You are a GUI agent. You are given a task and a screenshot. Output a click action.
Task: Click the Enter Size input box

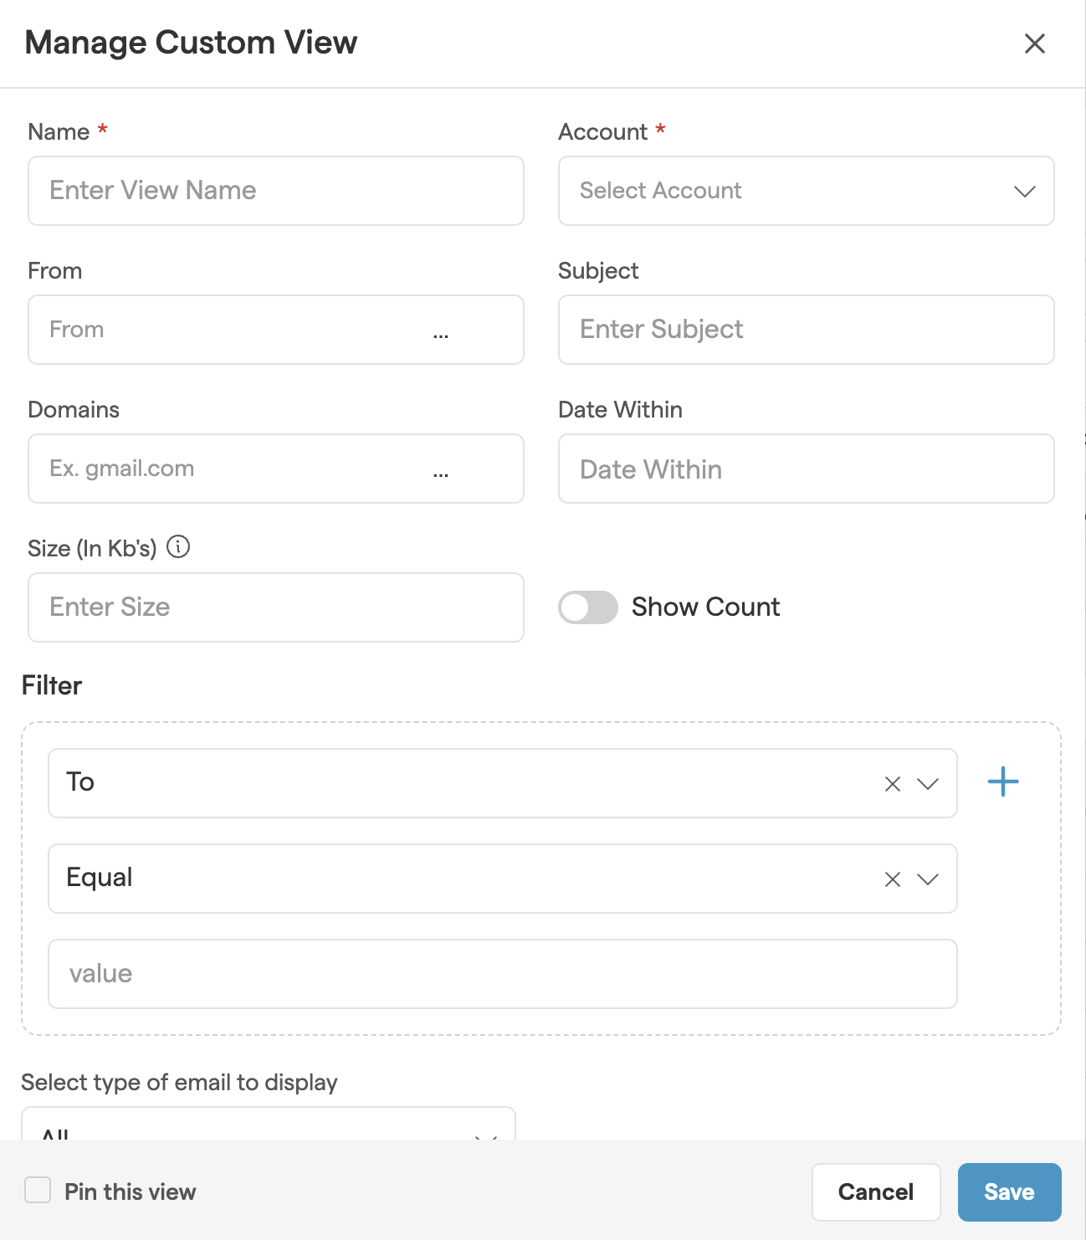pyautogui.click(x=275, y=607)
